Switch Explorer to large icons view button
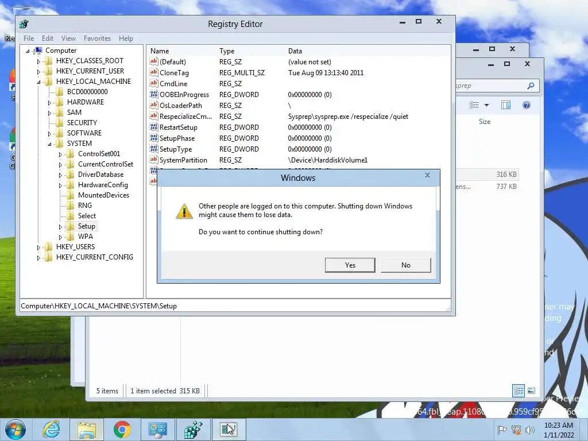The width and height of the screenshot is (588, 441). [x=531, y=390]
